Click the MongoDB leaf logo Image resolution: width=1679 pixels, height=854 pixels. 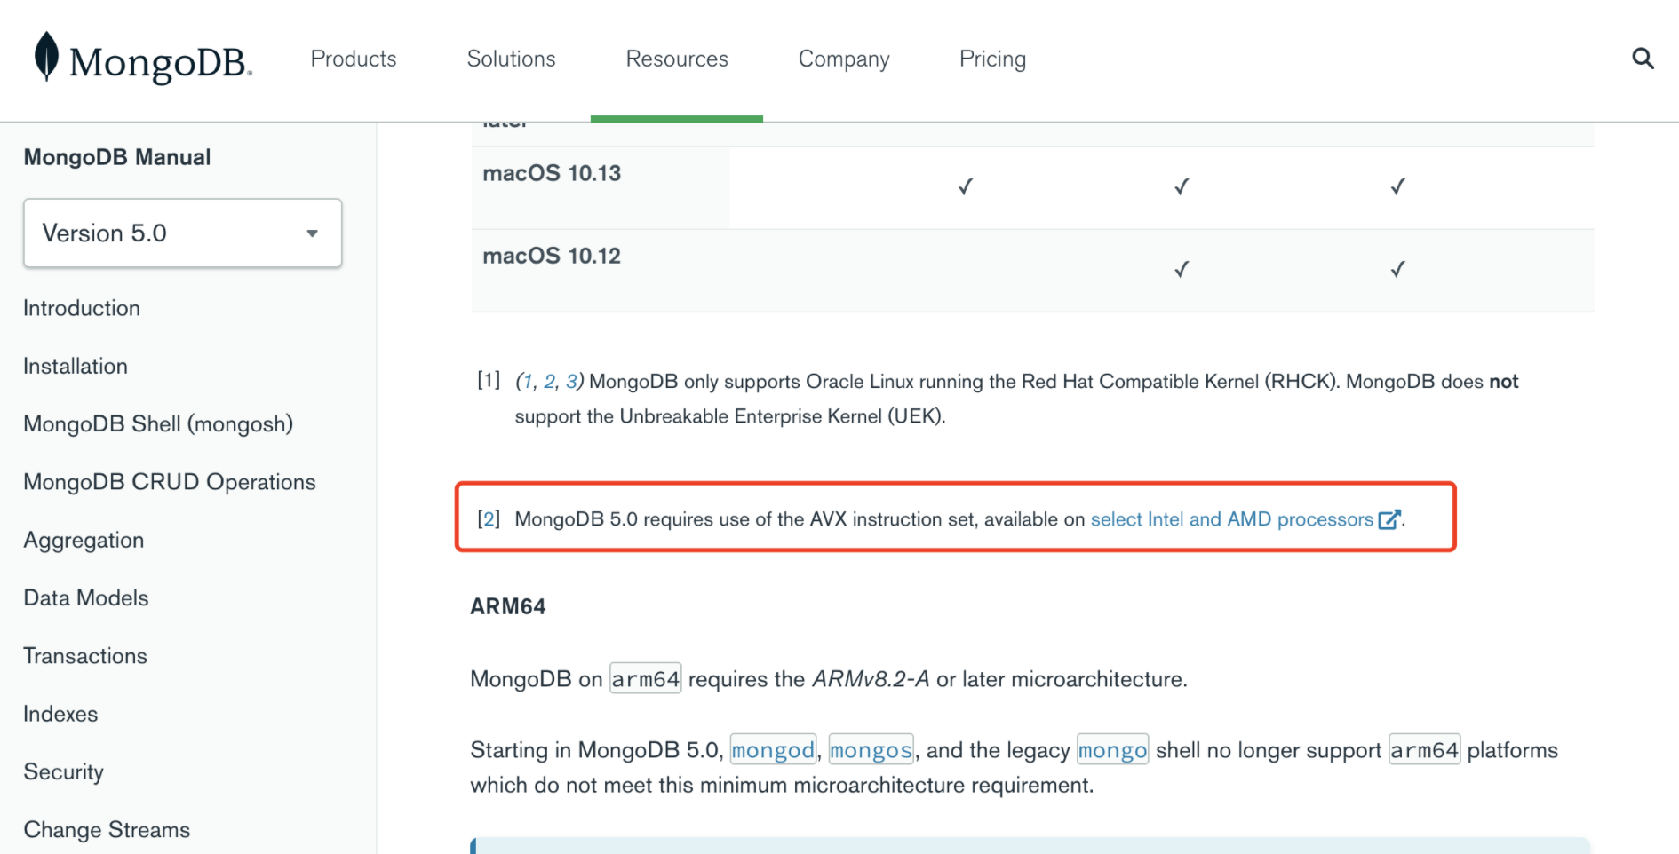[46, 57]
